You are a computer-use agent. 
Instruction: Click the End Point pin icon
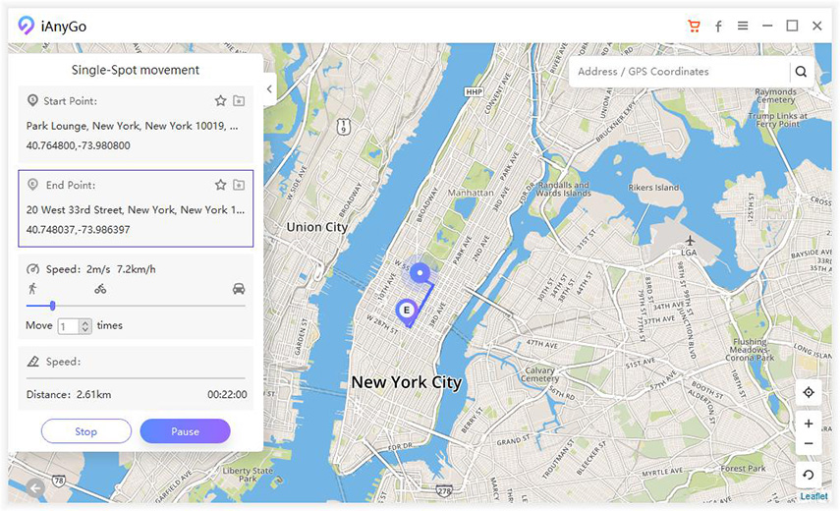point(32,185)
